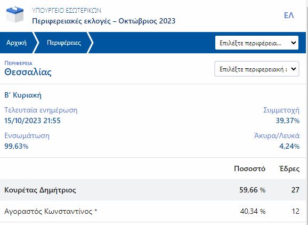Click the Άκυρα/Λευκά 4,24% statistic
The image size is (308, 225).
[x=277, y=141]
